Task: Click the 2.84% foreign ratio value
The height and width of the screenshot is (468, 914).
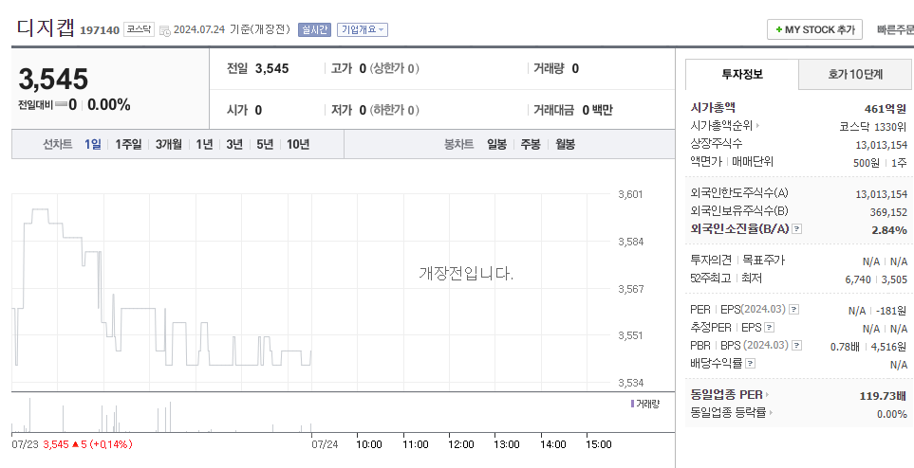Action: [889, 230]
